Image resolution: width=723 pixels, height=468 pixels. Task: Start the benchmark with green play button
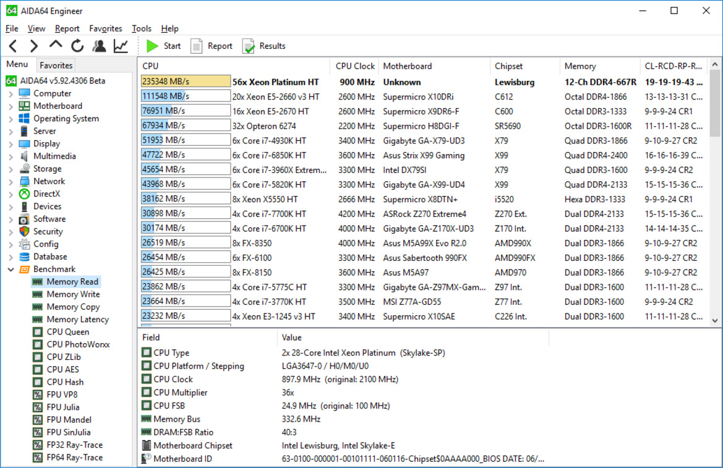click(x=164, y=46)
